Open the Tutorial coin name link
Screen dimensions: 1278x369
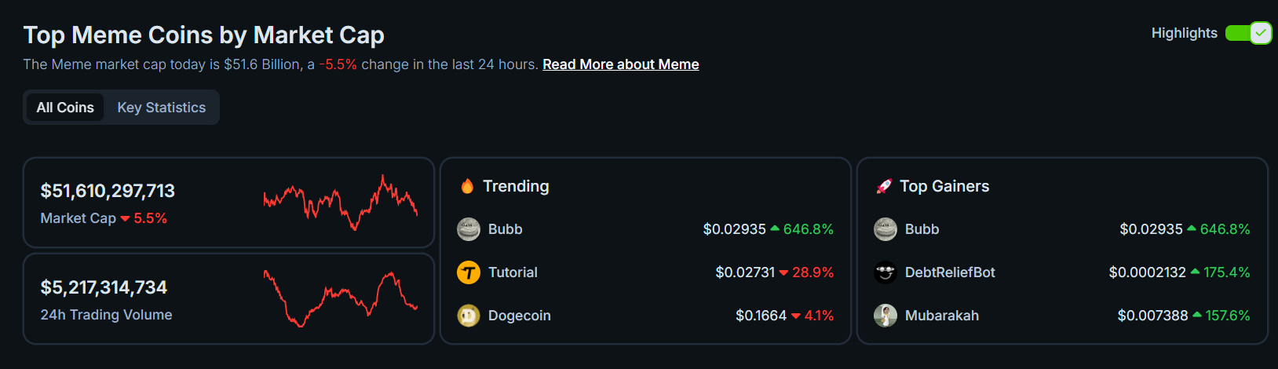[513, 272]
